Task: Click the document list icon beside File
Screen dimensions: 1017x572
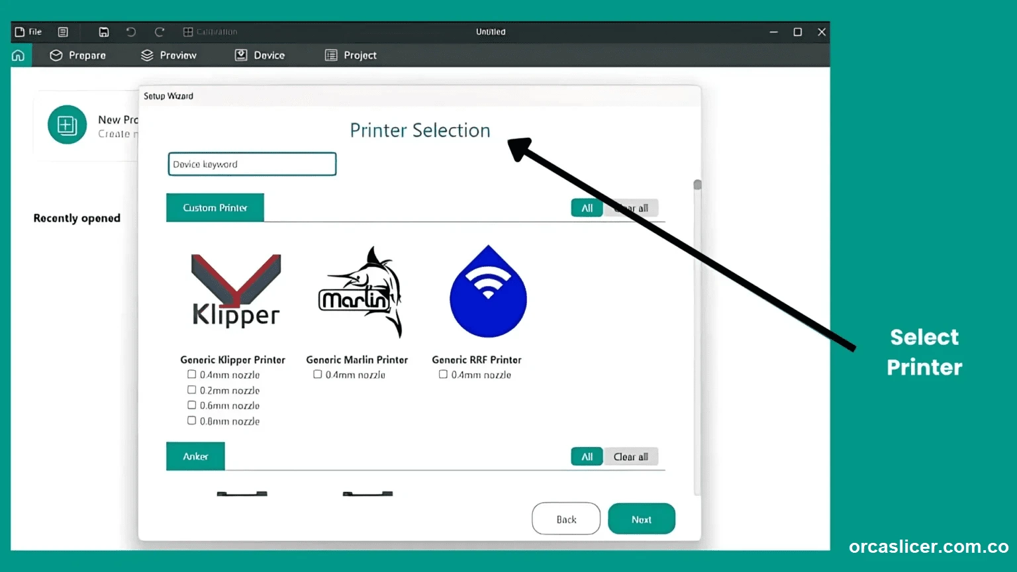Action: (x=63, y=32)
